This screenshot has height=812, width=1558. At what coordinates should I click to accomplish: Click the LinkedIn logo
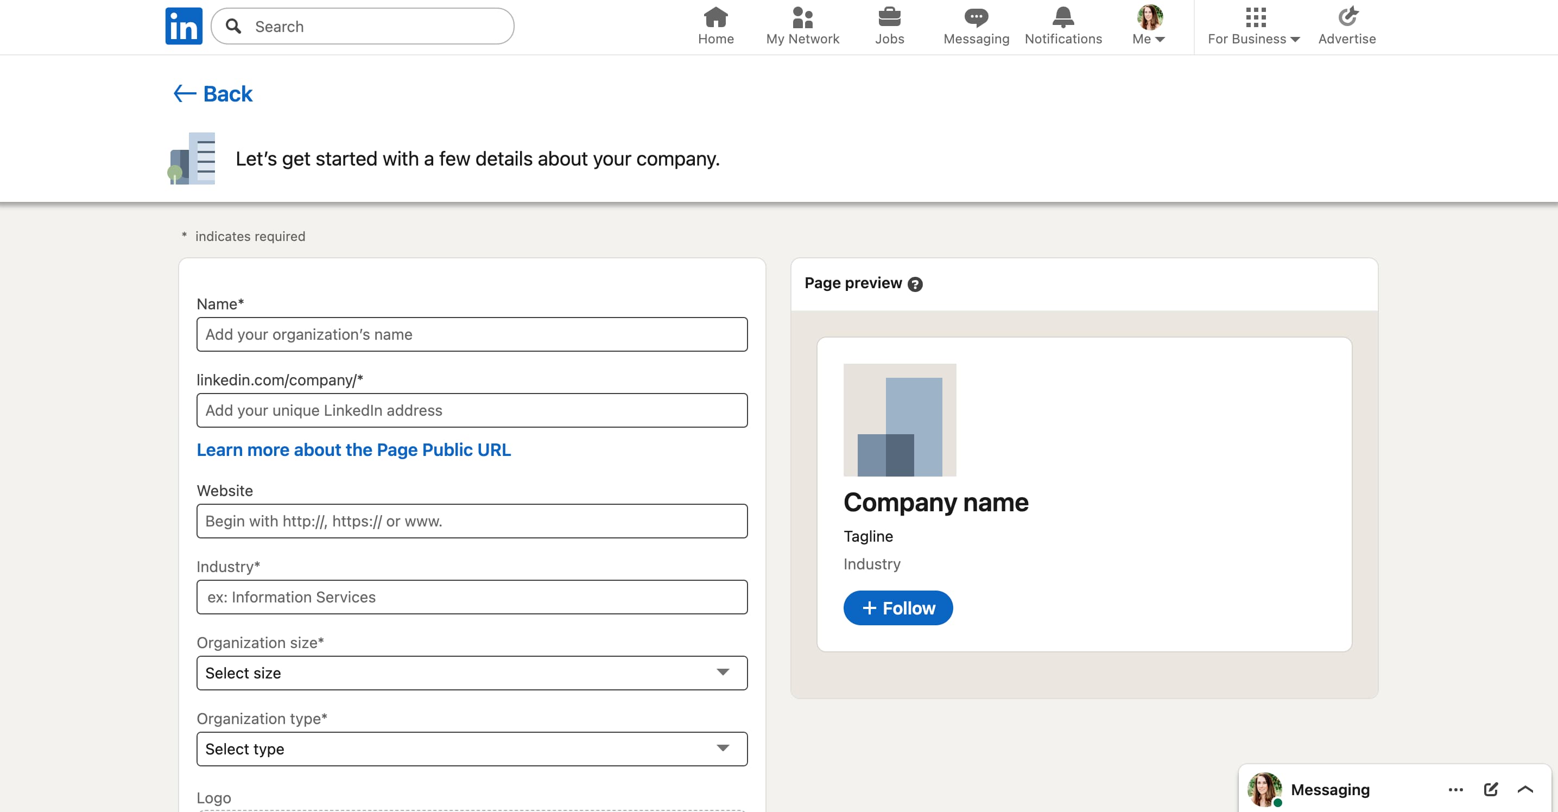pos(183,26)
